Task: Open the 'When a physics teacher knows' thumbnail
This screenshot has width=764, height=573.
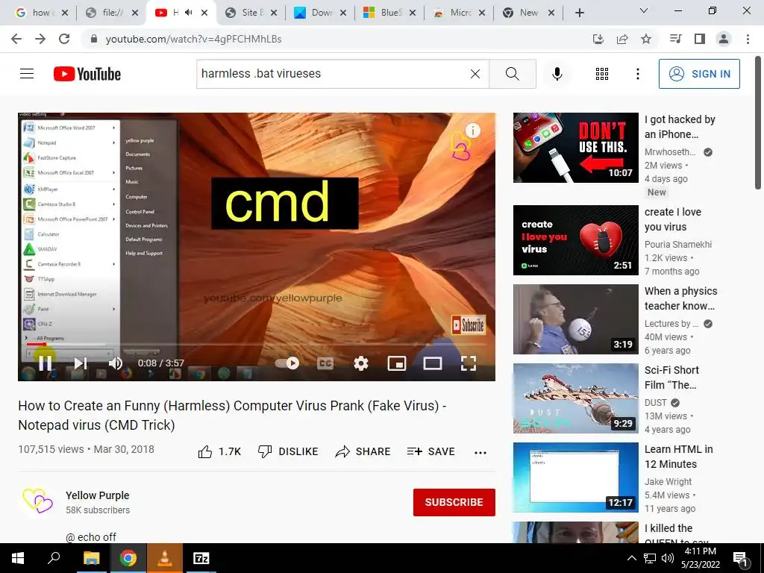Action: pos(575,319)
